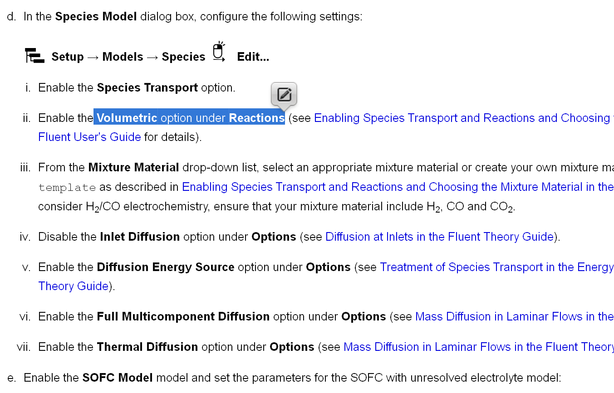Click the bold Inlet Diffusion text

point(140,237)
